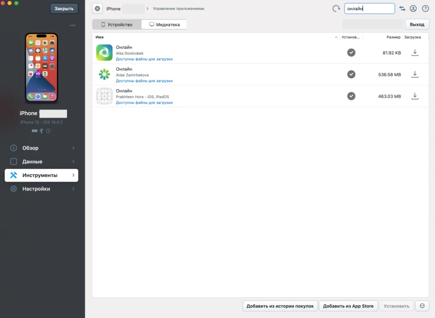Image resolution: width=435 pixels, height=318 pixels.
Task: Click the device info icon under iPhone name
Action: [x=48, y=131]
